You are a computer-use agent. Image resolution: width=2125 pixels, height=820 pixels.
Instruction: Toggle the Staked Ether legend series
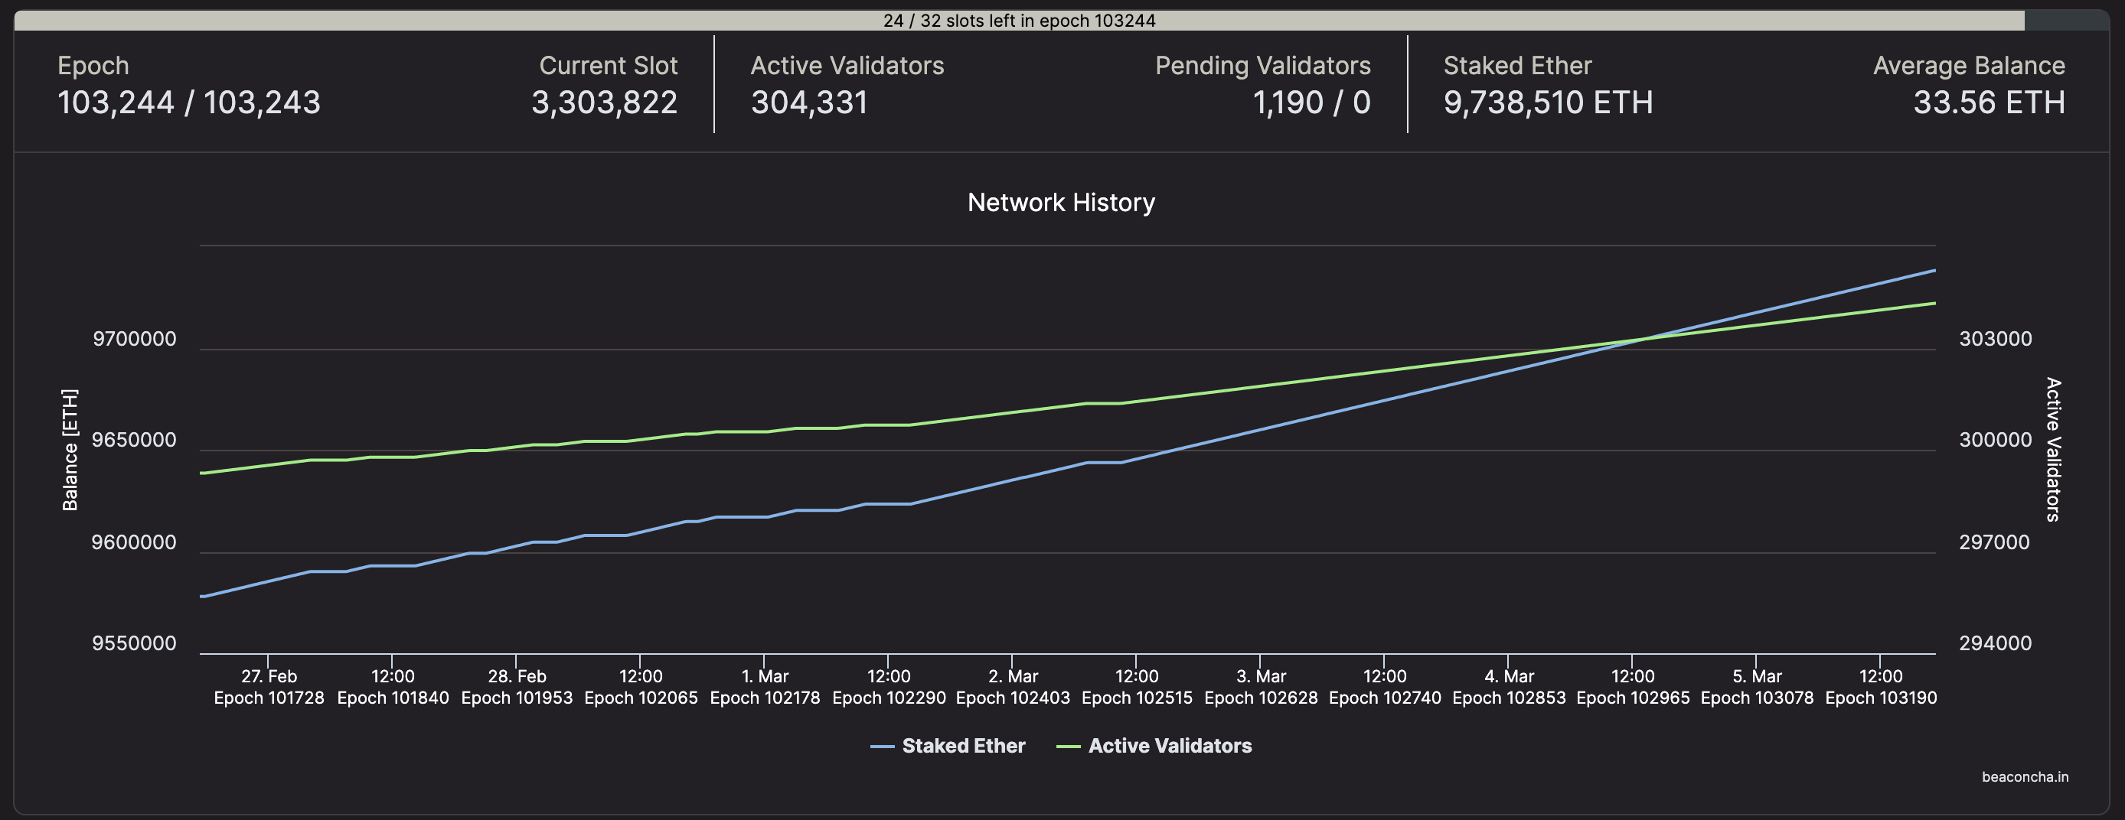pyautogui.click(x=948, y=746)
